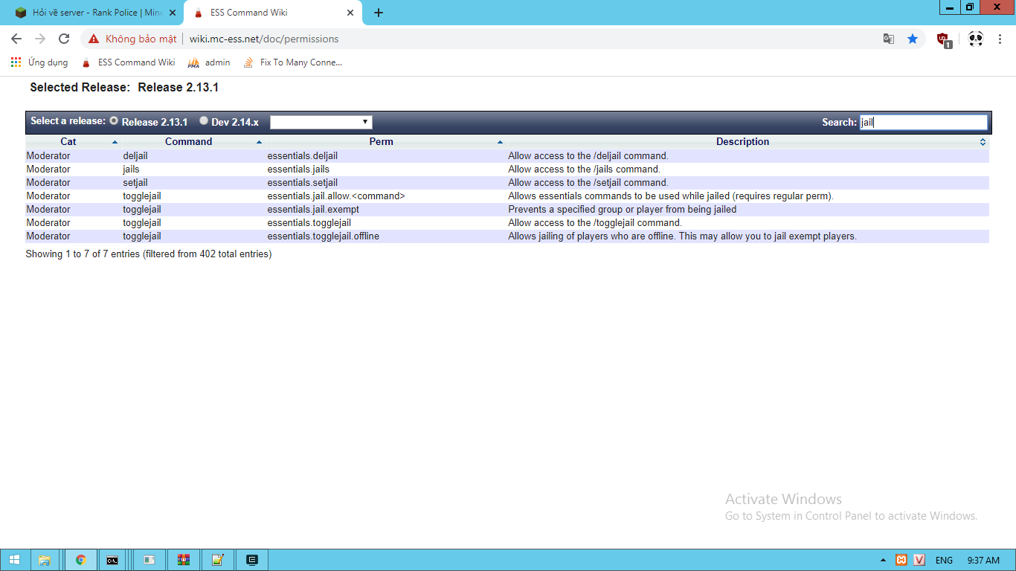The height and width of the screenshot is (571, 1016).
Task: Click description about preventing being jailed
Action: (x=623, y=210)
